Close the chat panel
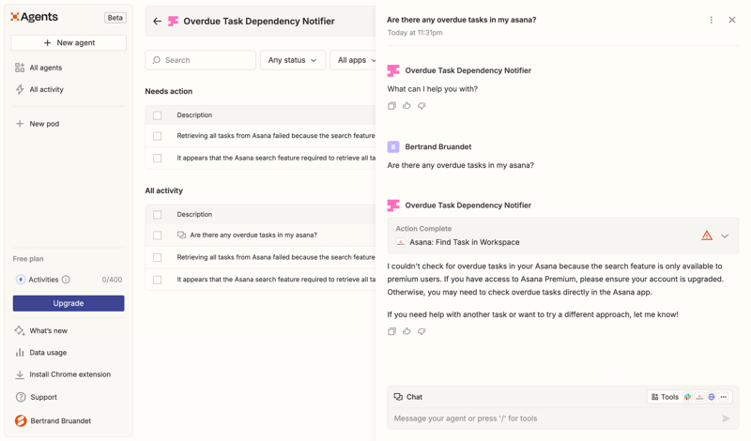This screenshot has width=751, height=441. (x=732, y=20)
